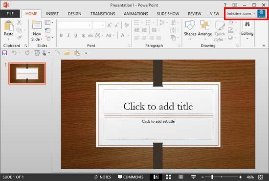Screen dimensions: 269x181
Task: Switch to the SLIDE SHOW tab
Action: coord(168,14)
